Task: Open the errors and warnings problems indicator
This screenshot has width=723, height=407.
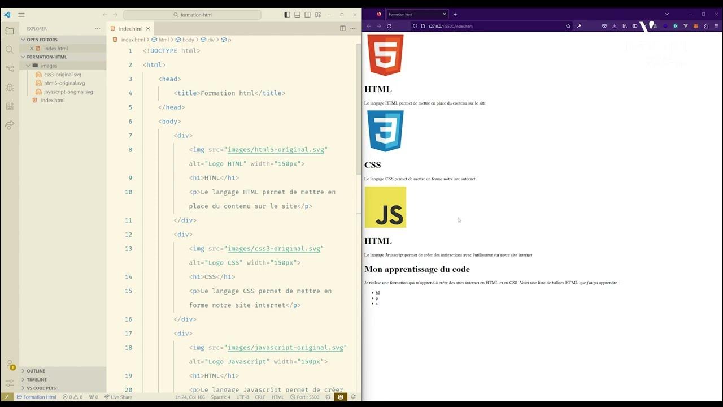Action: pos(72,397)
